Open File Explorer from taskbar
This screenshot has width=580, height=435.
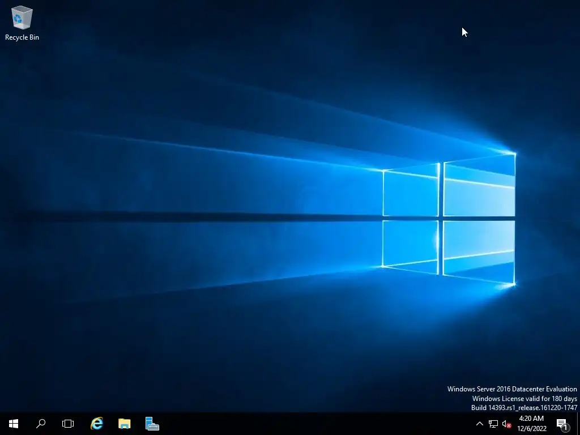click(x=124, y=424)
